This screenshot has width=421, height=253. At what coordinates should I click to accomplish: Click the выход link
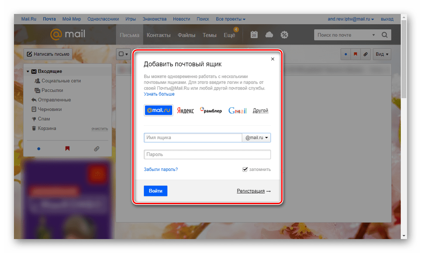pos(387,19)
